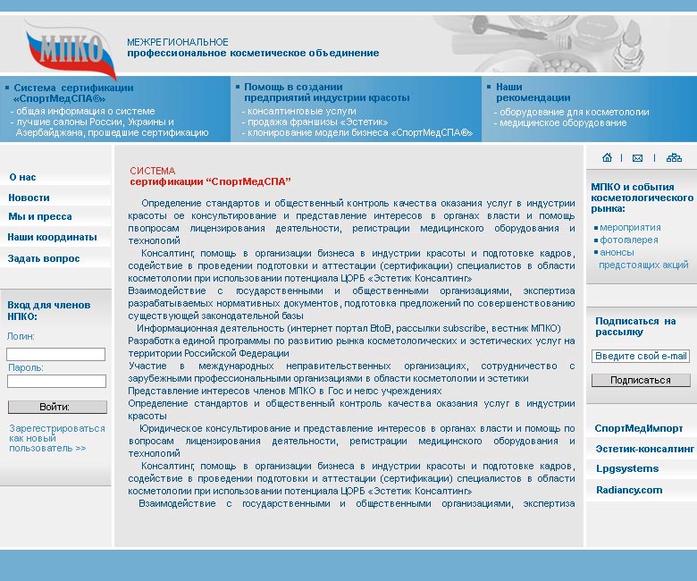Click the home icon

pos(607,157)
